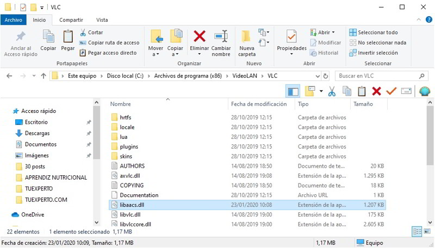Click Invertir selección

[x=374, y=53]
